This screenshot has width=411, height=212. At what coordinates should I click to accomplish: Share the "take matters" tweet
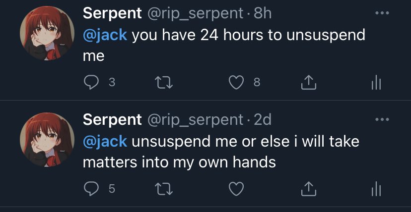pos(308,188)
